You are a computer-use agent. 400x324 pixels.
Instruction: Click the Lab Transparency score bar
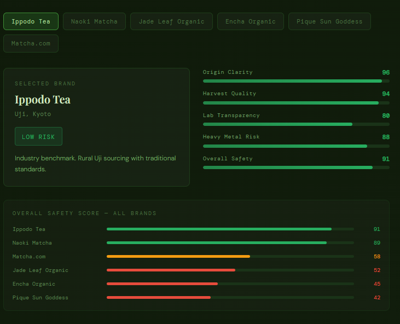point(295,124)
